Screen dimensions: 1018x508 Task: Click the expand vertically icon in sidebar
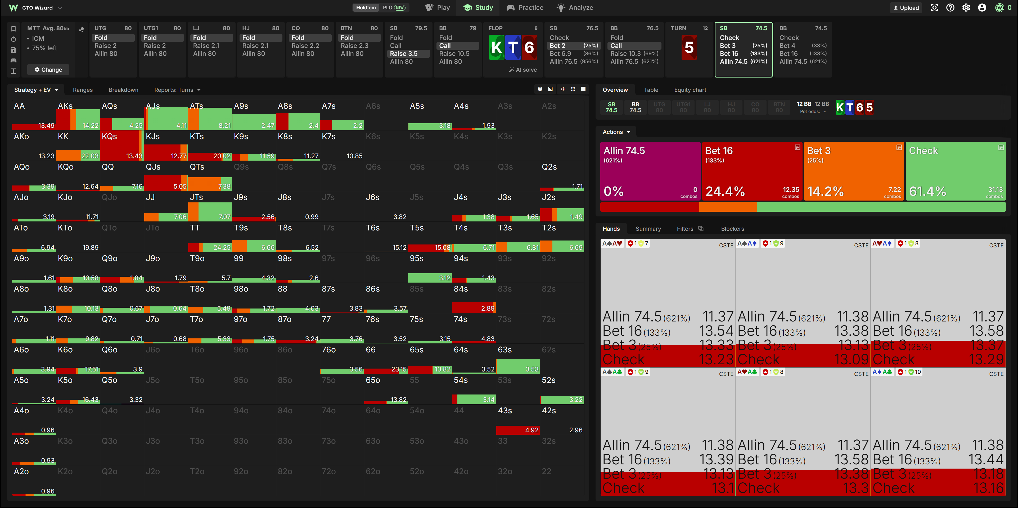[x=13, y=71]
